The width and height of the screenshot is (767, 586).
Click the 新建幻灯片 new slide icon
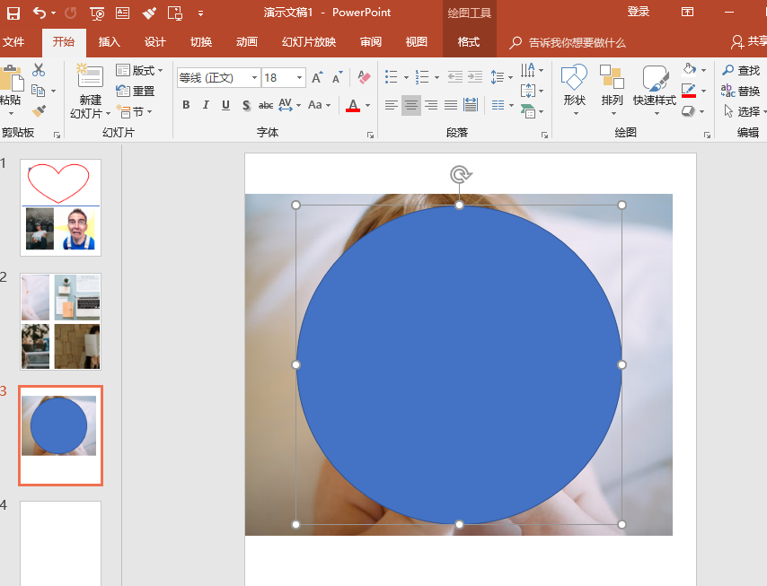pyautogui.click(x=90, y=78)
